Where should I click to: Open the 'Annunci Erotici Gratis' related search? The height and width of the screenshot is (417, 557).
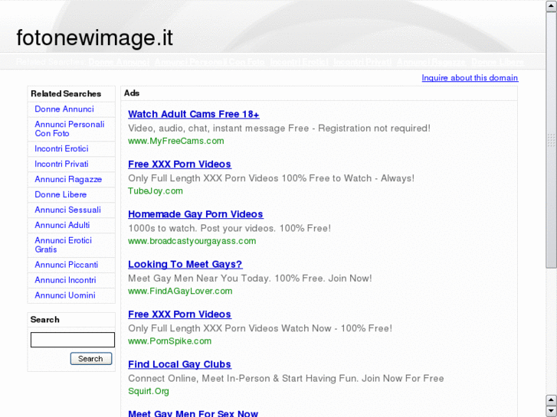click(x=64, y=245)
